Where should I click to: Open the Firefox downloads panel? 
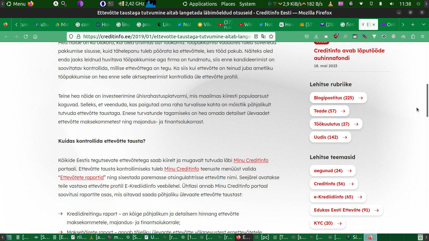[x=316, y=36]
